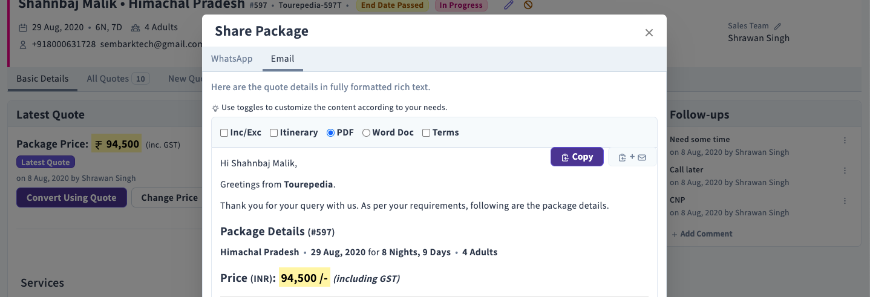
Task: Open three-dot menu for 'CNP' follow-up
Action: click(845, 200)
